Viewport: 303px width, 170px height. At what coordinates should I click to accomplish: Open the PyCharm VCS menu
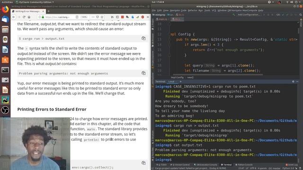tap(214, 10)
